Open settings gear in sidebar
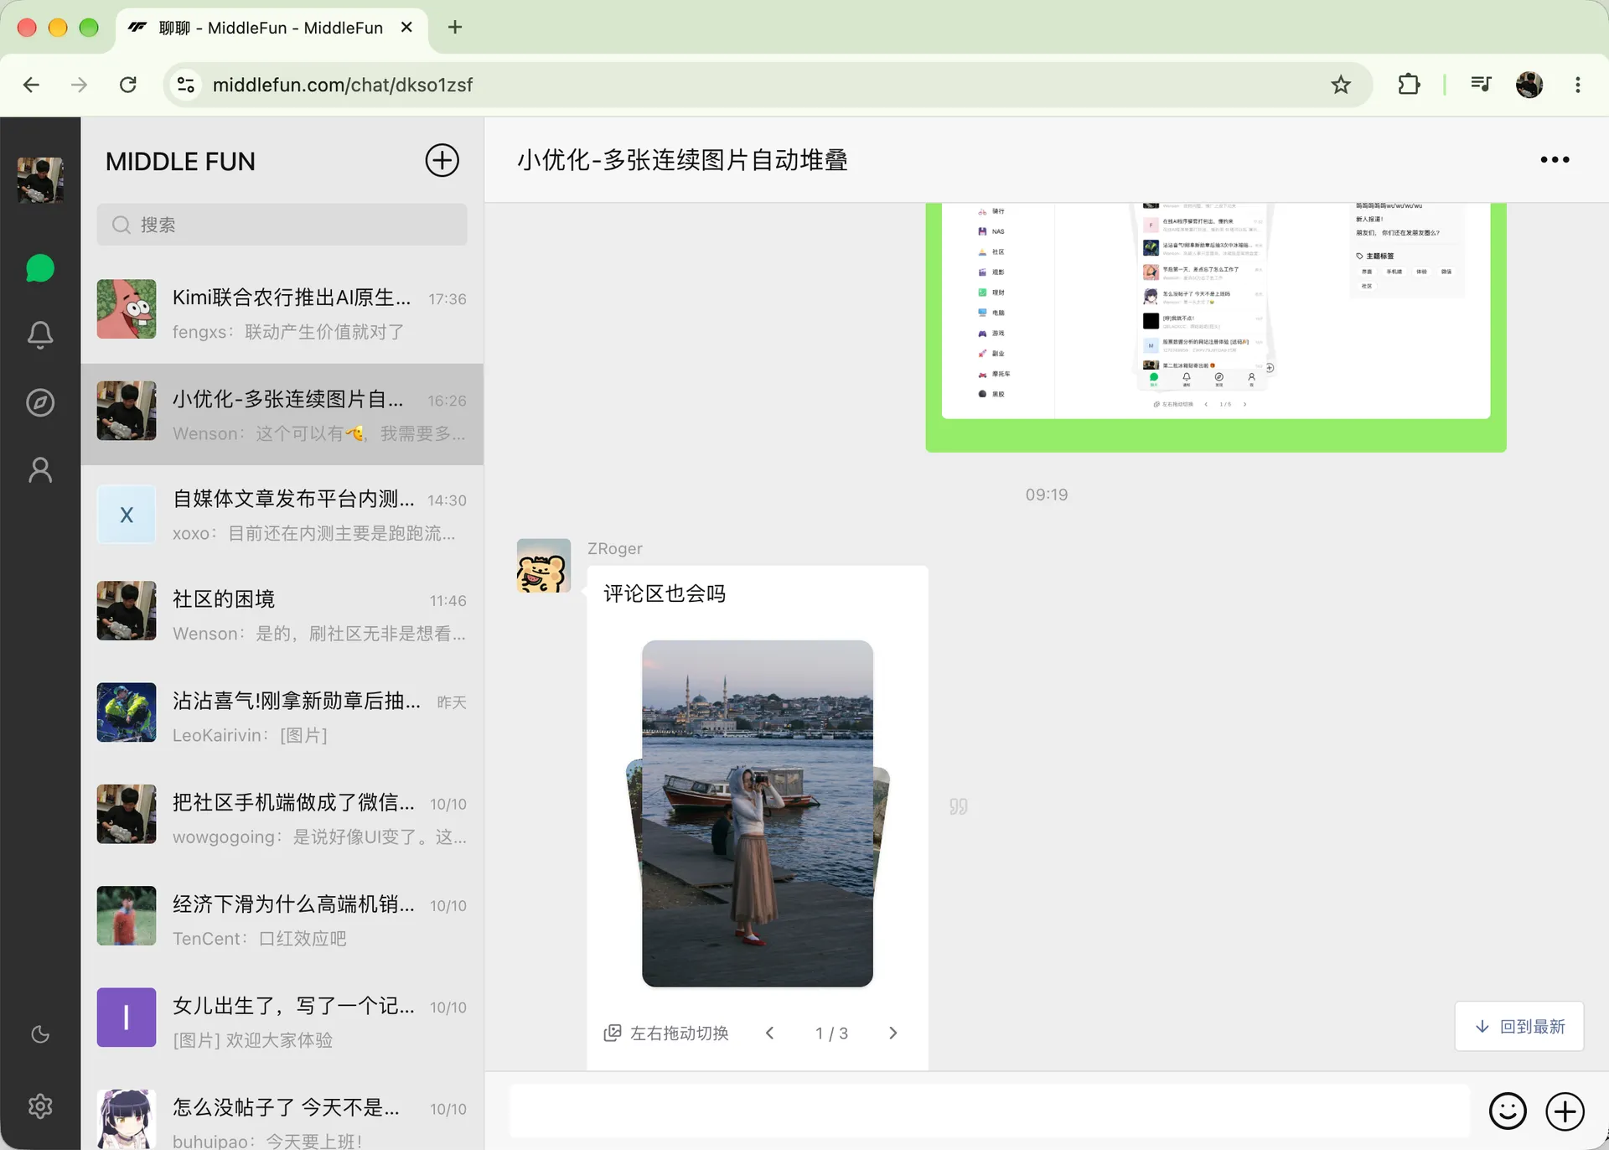The width and height of the screenshot is (1609, 1150). coord(40,1106)
